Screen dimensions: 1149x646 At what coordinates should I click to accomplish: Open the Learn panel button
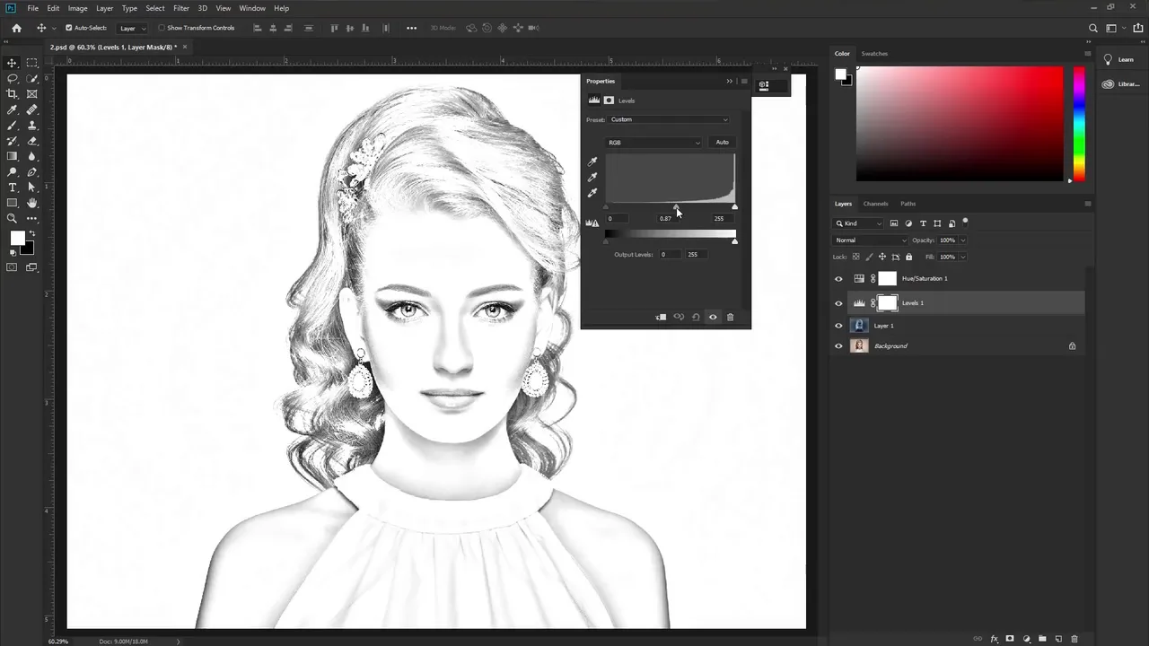(1118, 60)
